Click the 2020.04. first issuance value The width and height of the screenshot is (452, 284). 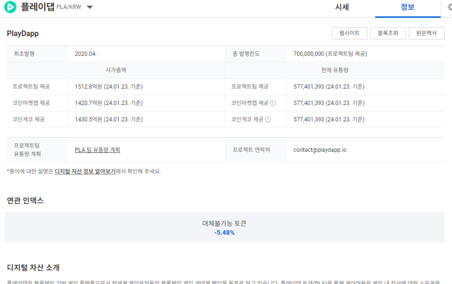pyautogui.click(x=86, y=54)
